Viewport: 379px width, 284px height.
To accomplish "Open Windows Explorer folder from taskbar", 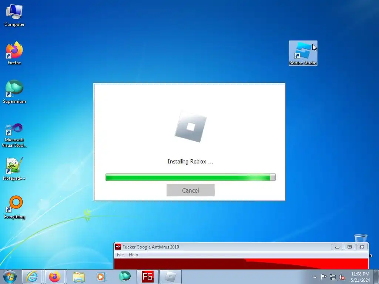I will [78, 277].
